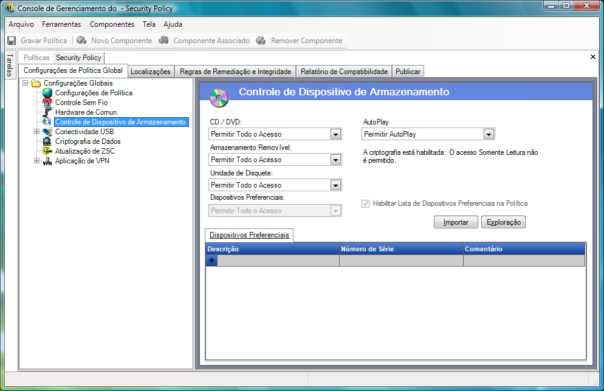The image size is (604, 391).
Task: Open the Unidade de Disquete dropdown
Action: click(x=335, y=185)
